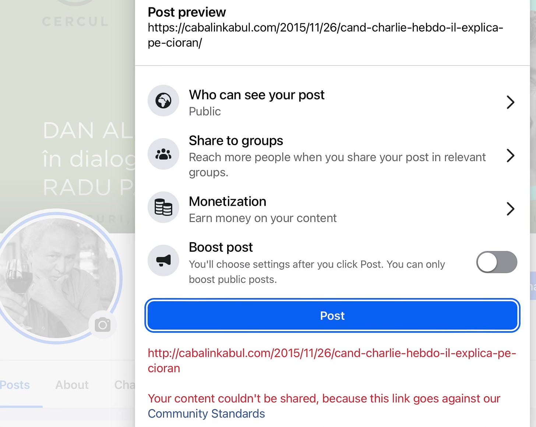
Task: Select the Who can see your post title
Action: pos(257,95)
